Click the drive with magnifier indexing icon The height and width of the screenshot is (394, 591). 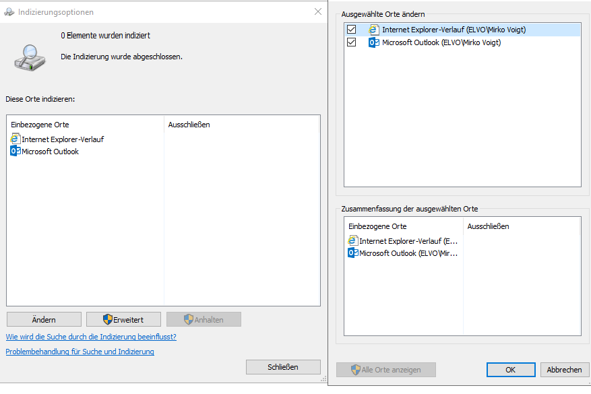coord(30,58)
